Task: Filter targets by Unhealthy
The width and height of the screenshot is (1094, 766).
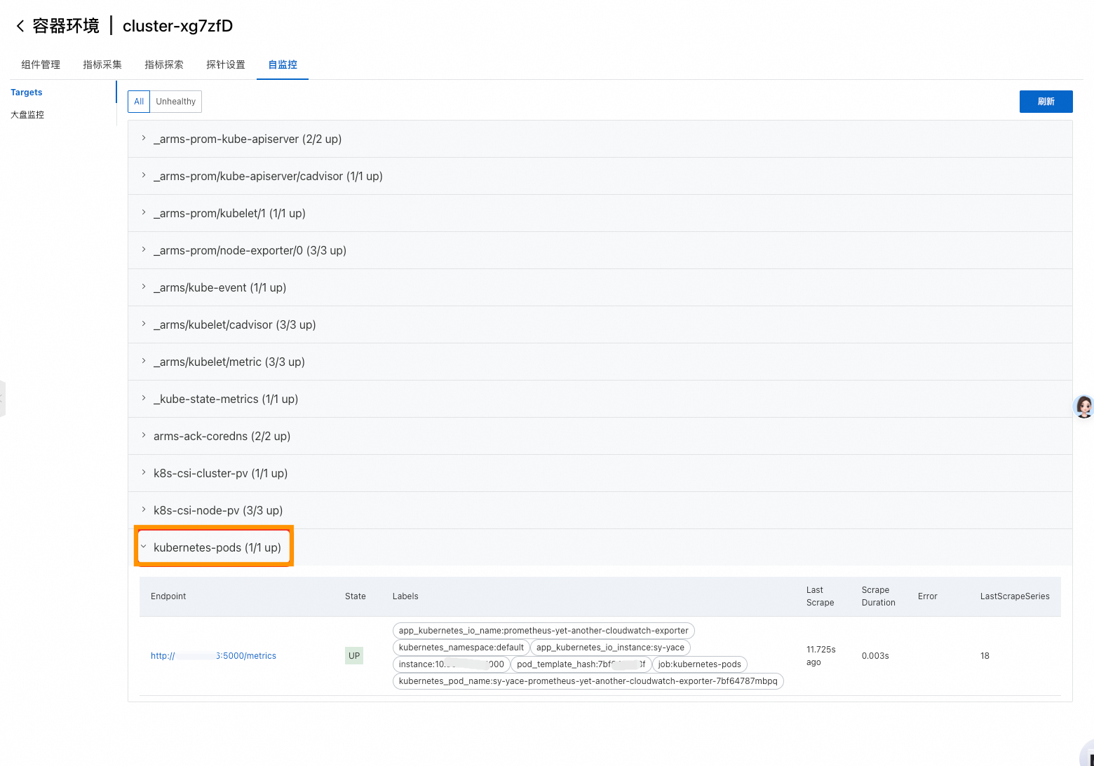Action: (x=176, y=102)
